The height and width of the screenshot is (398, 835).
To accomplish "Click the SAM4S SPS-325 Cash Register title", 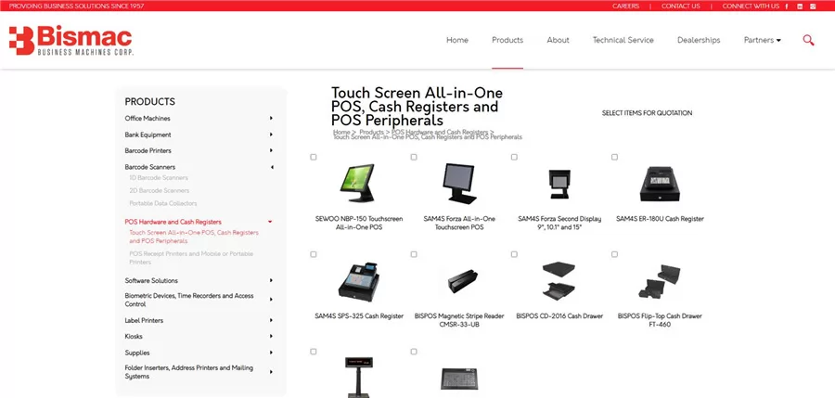I will point(359,316).
